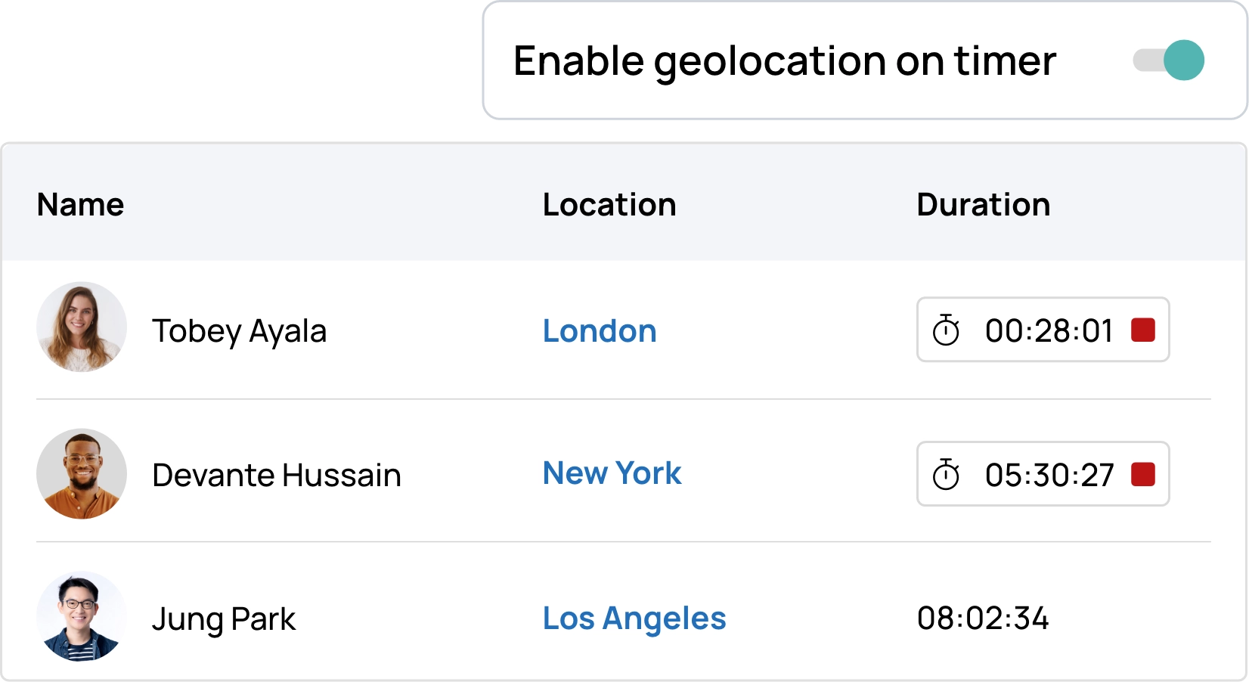Screen dimensions: 1249x682
Task: Click Devante Hussain's profile picture
Action: click(81, 474)
